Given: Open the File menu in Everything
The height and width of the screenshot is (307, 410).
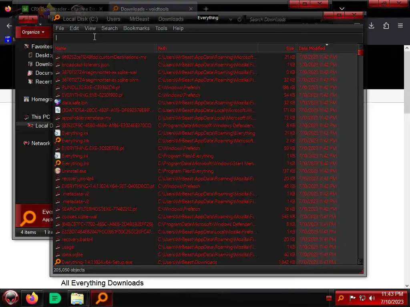Looking at the screenshot, I should coord(60,28).
